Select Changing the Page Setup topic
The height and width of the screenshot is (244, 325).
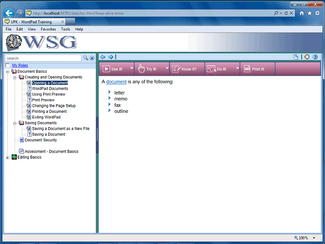[x=54, y=106]
